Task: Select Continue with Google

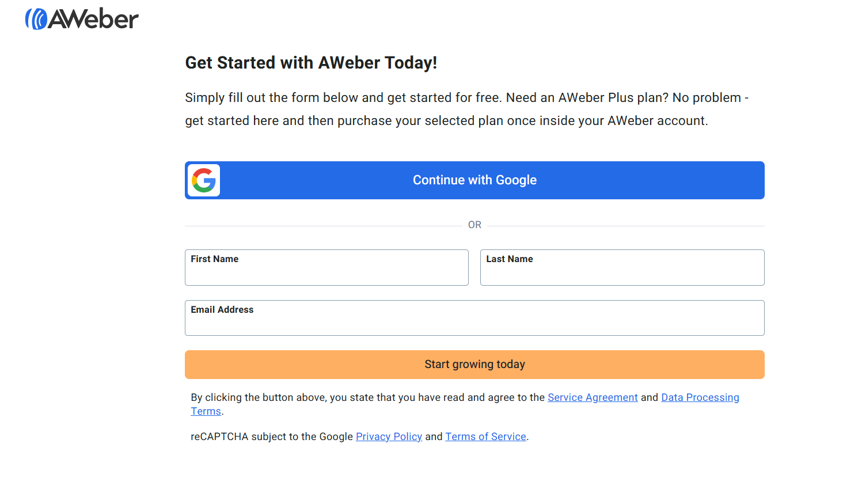Action: tap(474, 180)
